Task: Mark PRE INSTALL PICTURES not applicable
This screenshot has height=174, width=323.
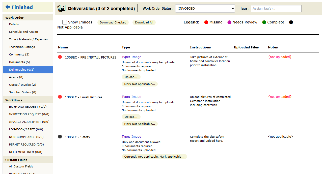Action: pyautogui.click(x=140, y=84)
